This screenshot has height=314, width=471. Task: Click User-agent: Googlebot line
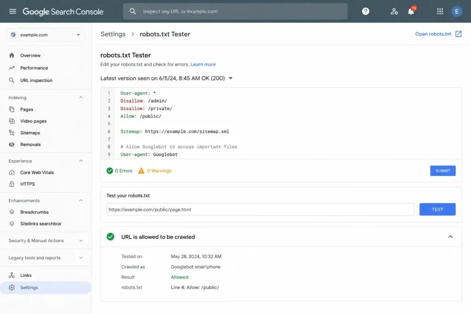click(x=149, y=154)
